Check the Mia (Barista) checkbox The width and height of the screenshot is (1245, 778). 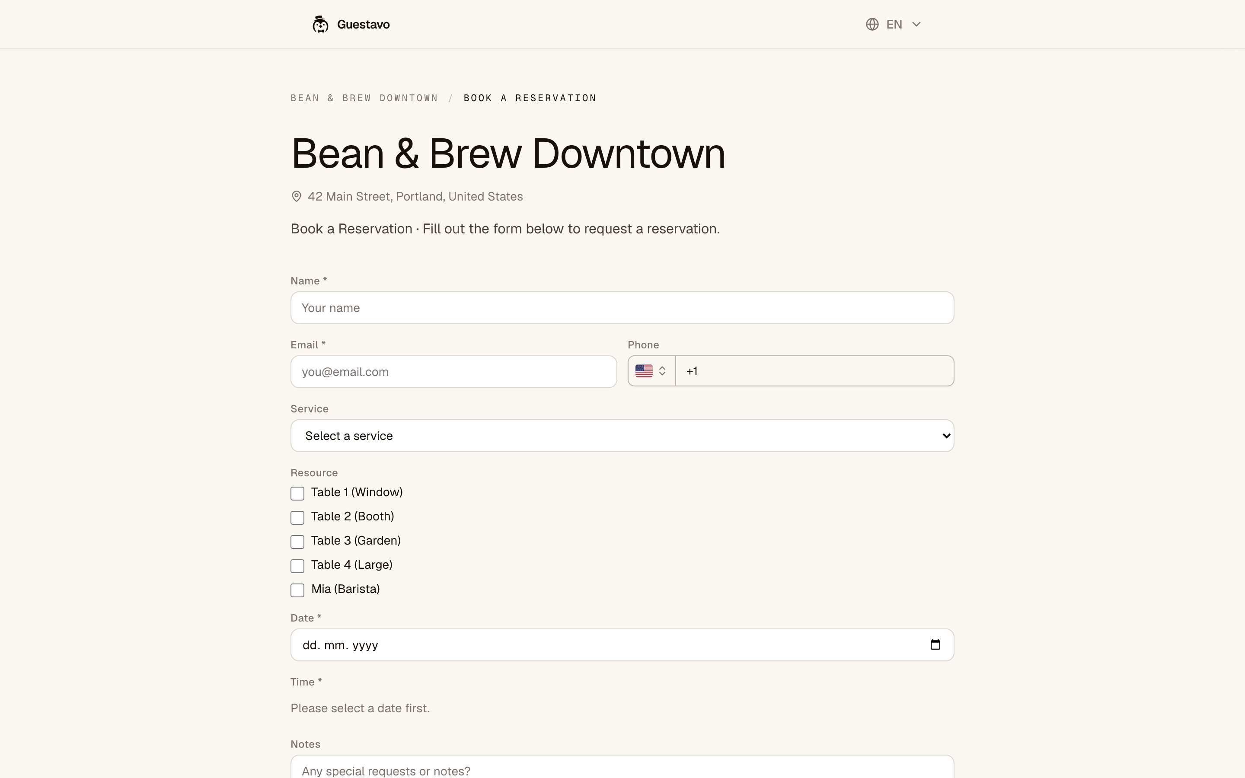pos(297,590)
